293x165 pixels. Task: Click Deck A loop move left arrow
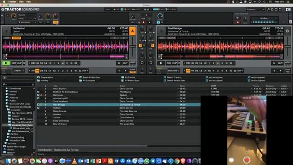[119, 71]
